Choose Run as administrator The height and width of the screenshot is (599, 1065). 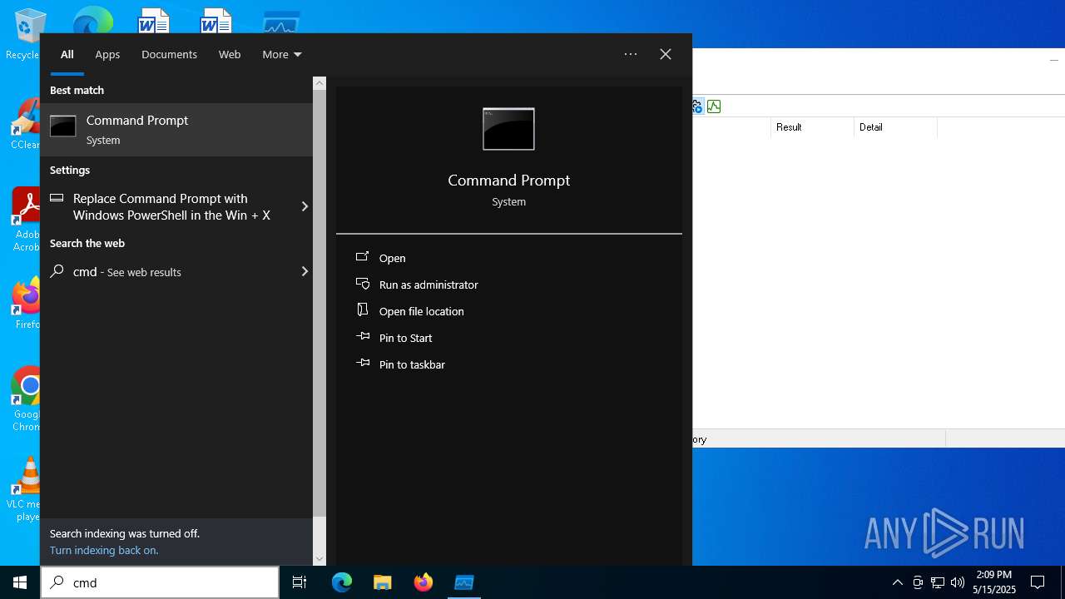click(x=428, y=285)
